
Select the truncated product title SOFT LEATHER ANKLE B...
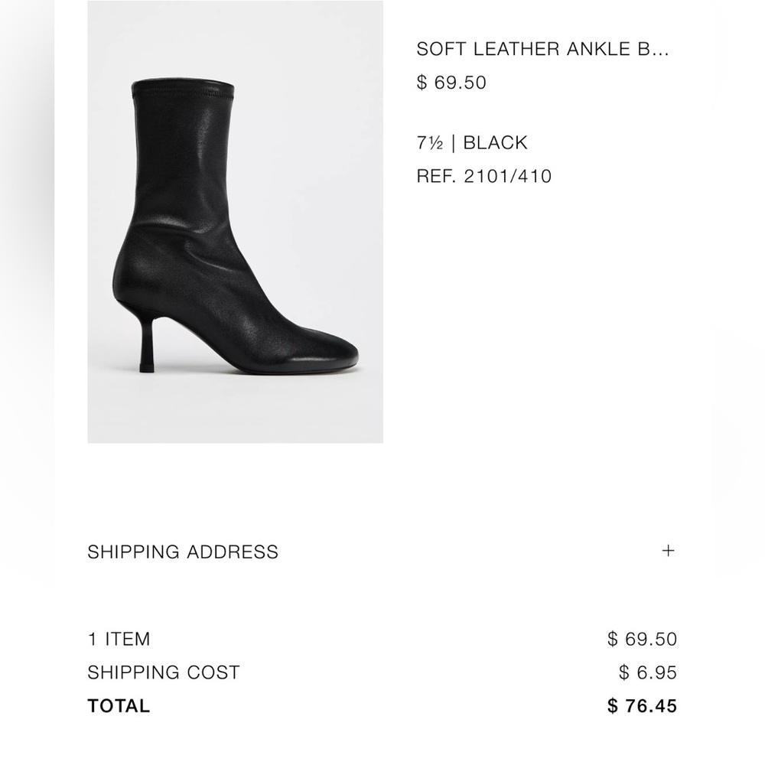(x=543, y=48)
